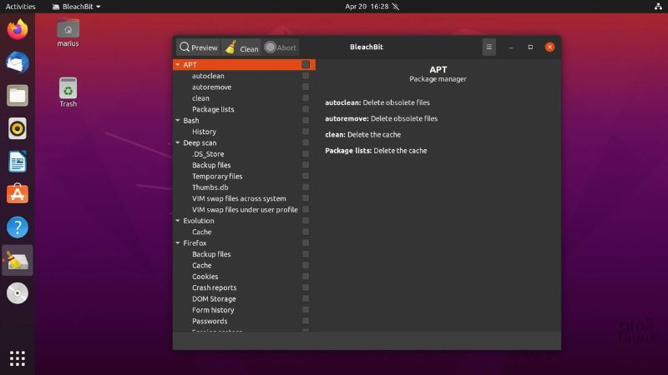The image size is (668, 375).
Task: Check the Thumbs.db checkbox
Action: 306,187
